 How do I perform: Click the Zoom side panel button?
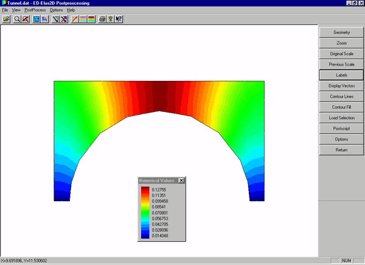click(x=341, y=43)
